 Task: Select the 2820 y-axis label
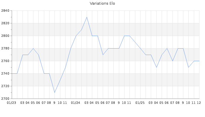coord(5,23)
